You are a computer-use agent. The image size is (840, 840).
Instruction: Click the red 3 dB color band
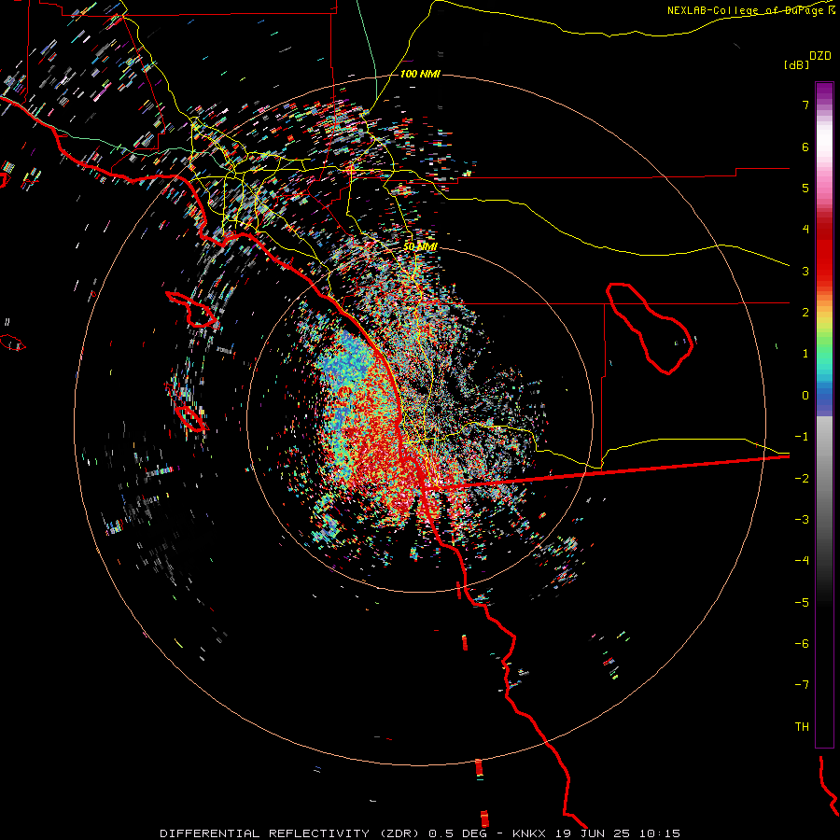(x=824, y=271)
